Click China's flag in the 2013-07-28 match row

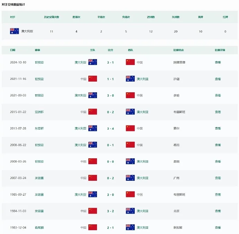[130, 128]
